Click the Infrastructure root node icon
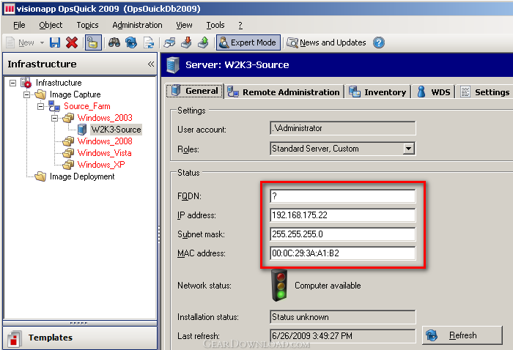Viewport: 513px width, 350px height. [x=26, y=83]
